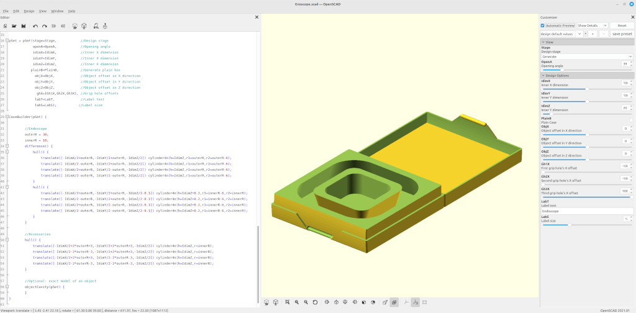Click the plus button to add preset
The image size is (636, 313).
click(x=593, y=34)
